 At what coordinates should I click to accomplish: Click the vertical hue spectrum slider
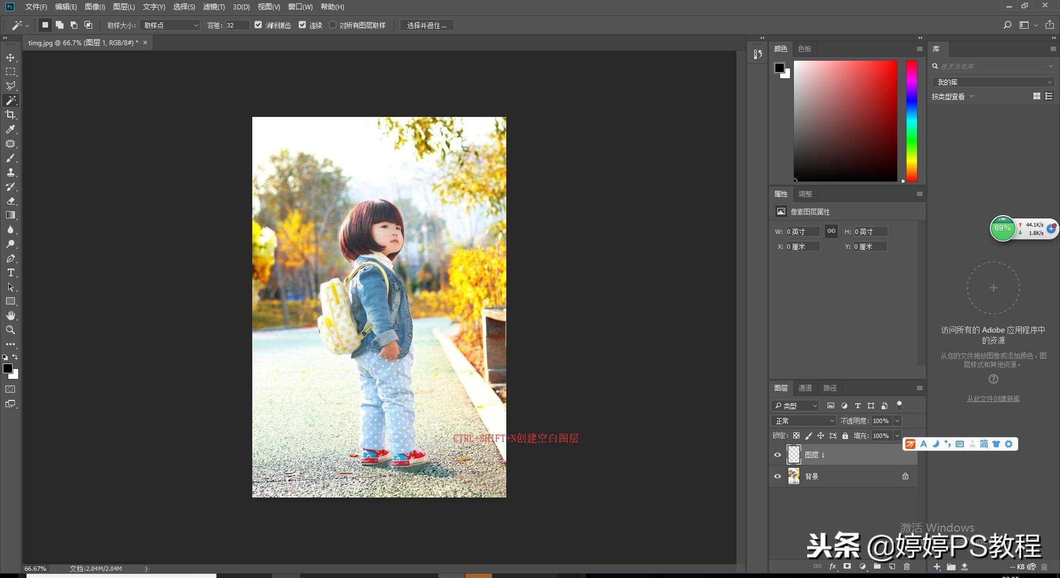pos(911,121)
